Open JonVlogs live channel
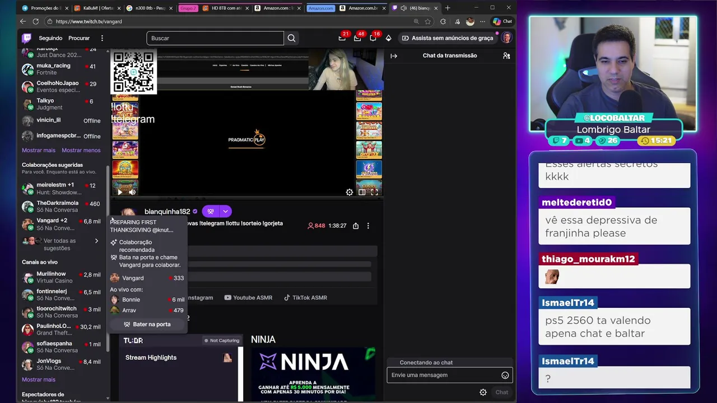The width and height of the screenshot is (717, 403). click(61, 364)
